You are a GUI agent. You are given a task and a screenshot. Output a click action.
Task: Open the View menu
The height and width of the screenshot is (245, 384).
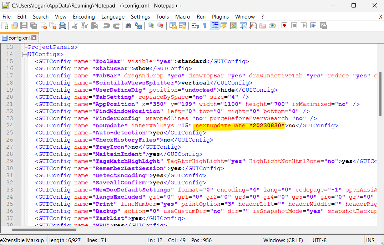(60, 17)
